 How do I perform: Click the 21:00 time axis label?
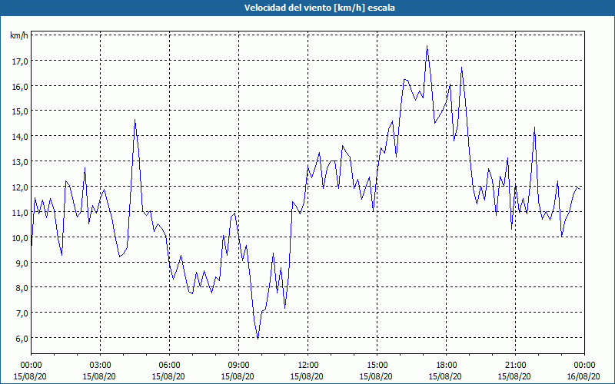(515, 366)
